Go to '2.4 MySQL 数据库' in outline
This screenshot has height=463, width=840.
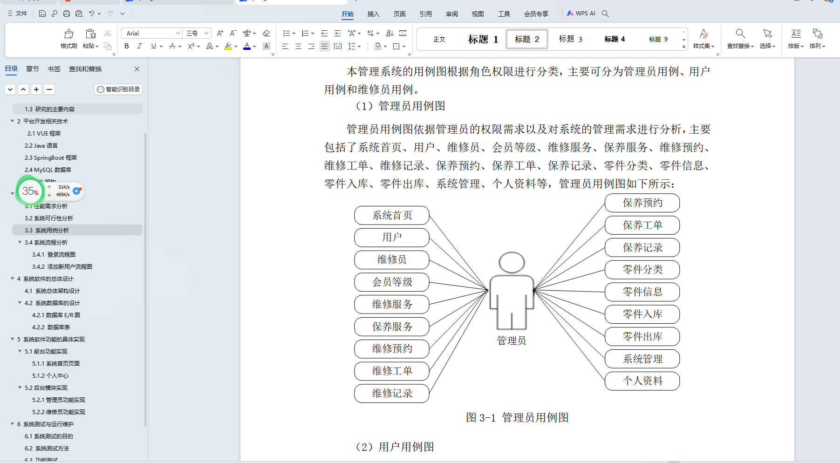tap(48, 170)
